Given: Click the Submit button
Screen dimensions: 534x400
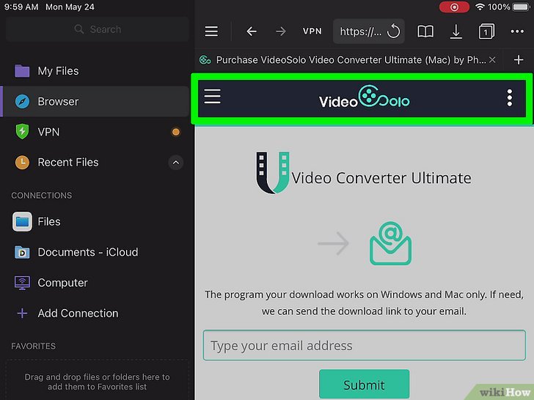Looking at the screenshot, I should [364, 385].
